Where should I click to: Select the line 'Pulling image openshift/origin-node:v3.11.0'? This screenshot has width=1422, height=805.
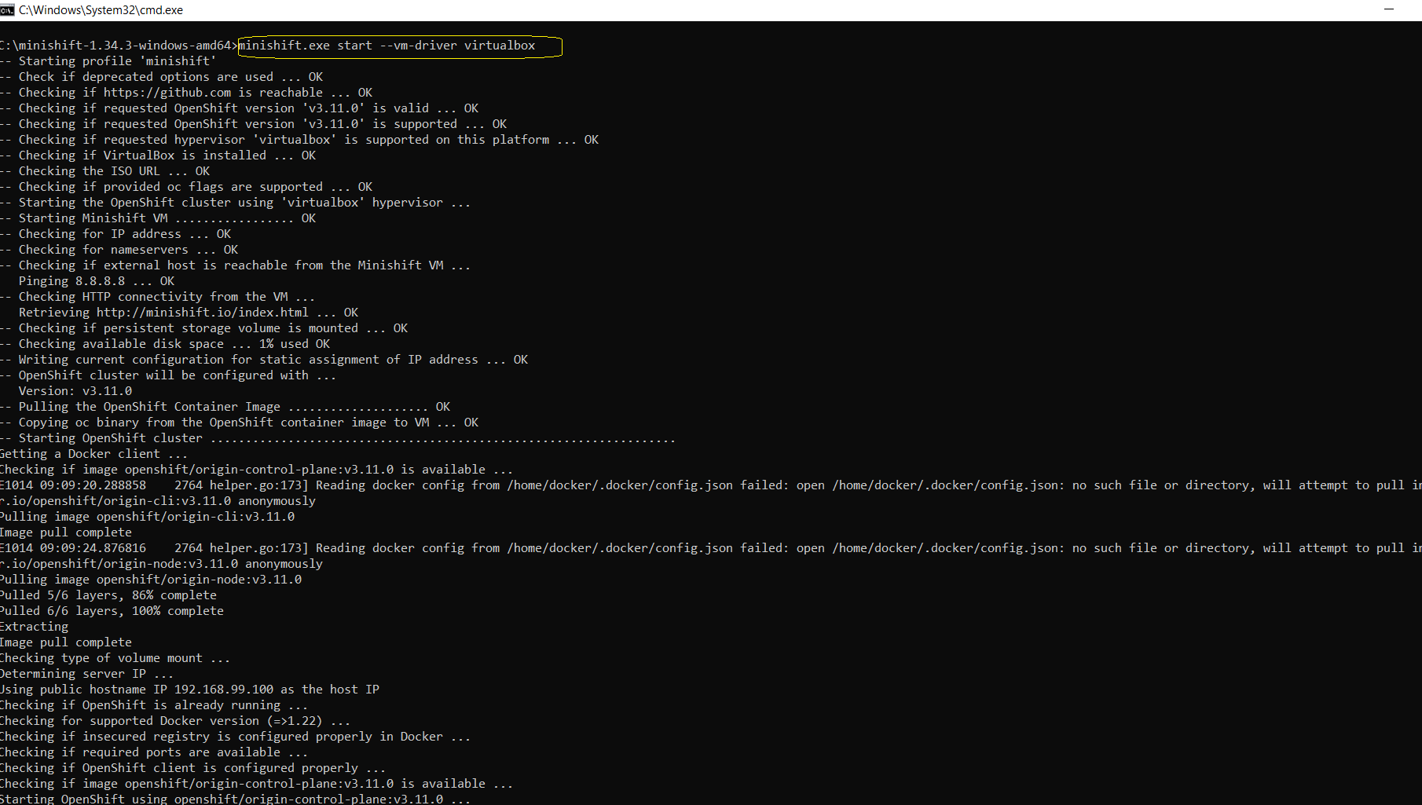[x=151, y=580]
